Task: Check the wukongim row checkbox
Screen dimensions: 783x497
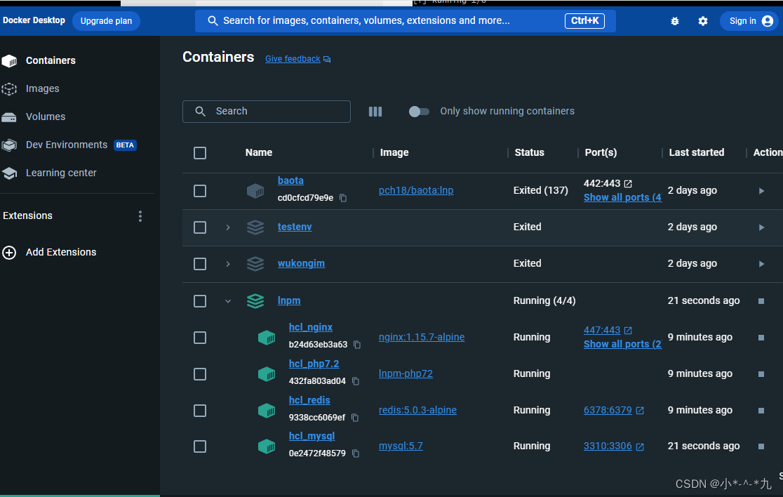Action: click(200, 264)
